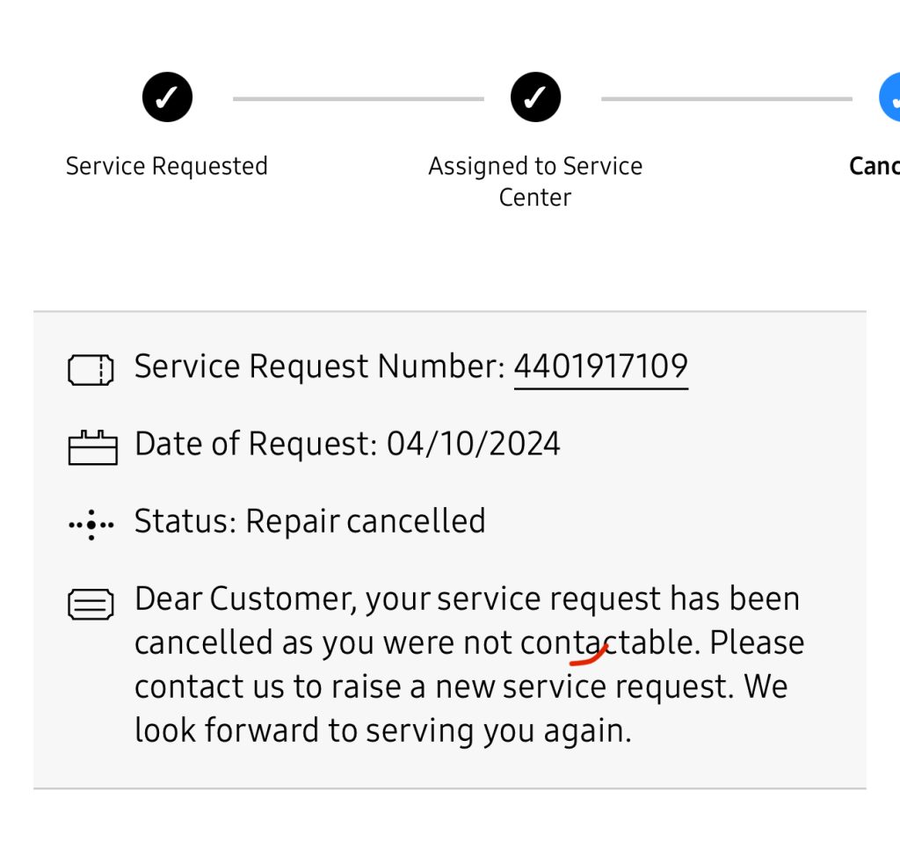This screenshot has height=849, width=900.
Task: Click the calendar icon beside Date of Request
Action: 92,446
